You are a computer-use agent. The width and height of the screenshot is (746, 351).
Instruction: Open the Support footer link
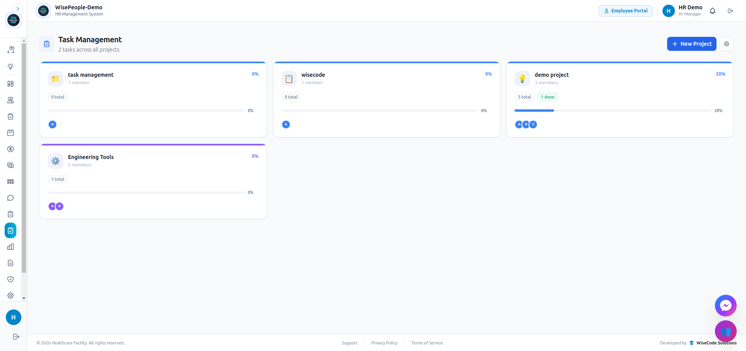point(350,343)
